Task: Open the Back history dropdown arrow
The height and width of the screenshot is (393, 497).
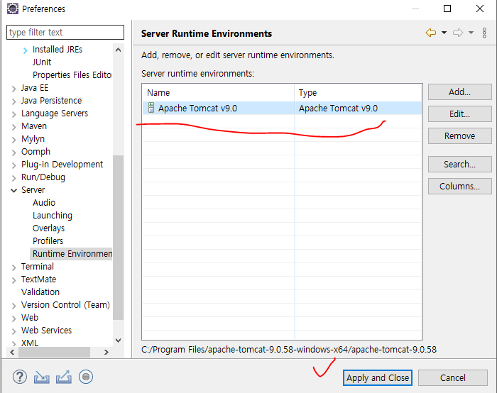Action: tap(444, 33)
